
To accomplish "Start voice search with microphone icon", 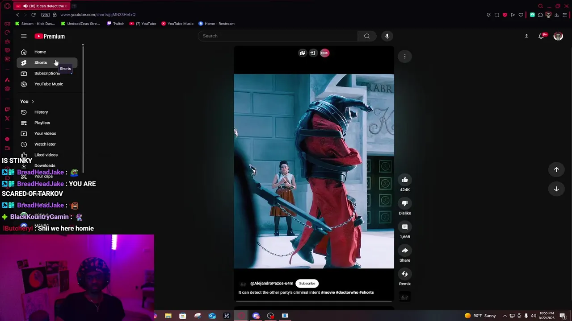I will click(x=387, y=36).
